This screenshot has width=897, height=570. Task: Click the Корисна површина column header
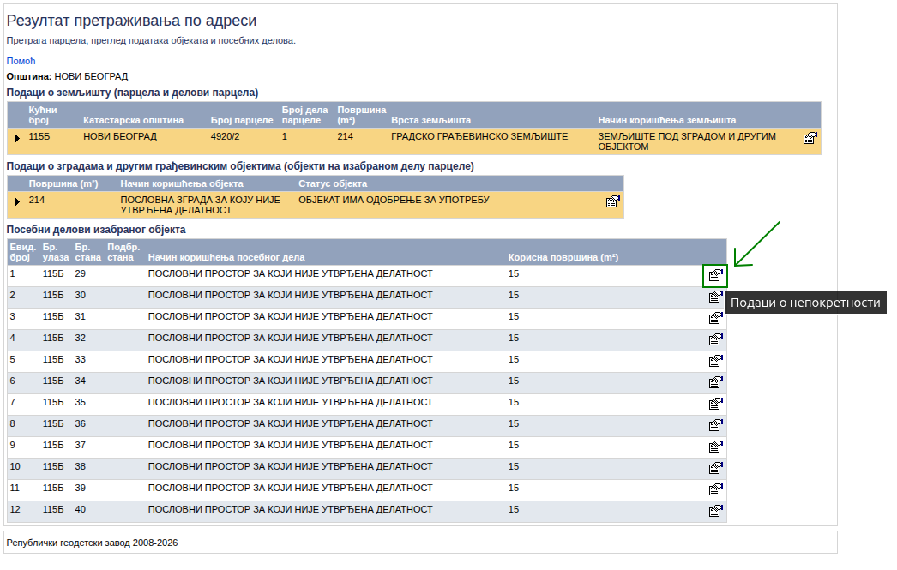(563, 257)
